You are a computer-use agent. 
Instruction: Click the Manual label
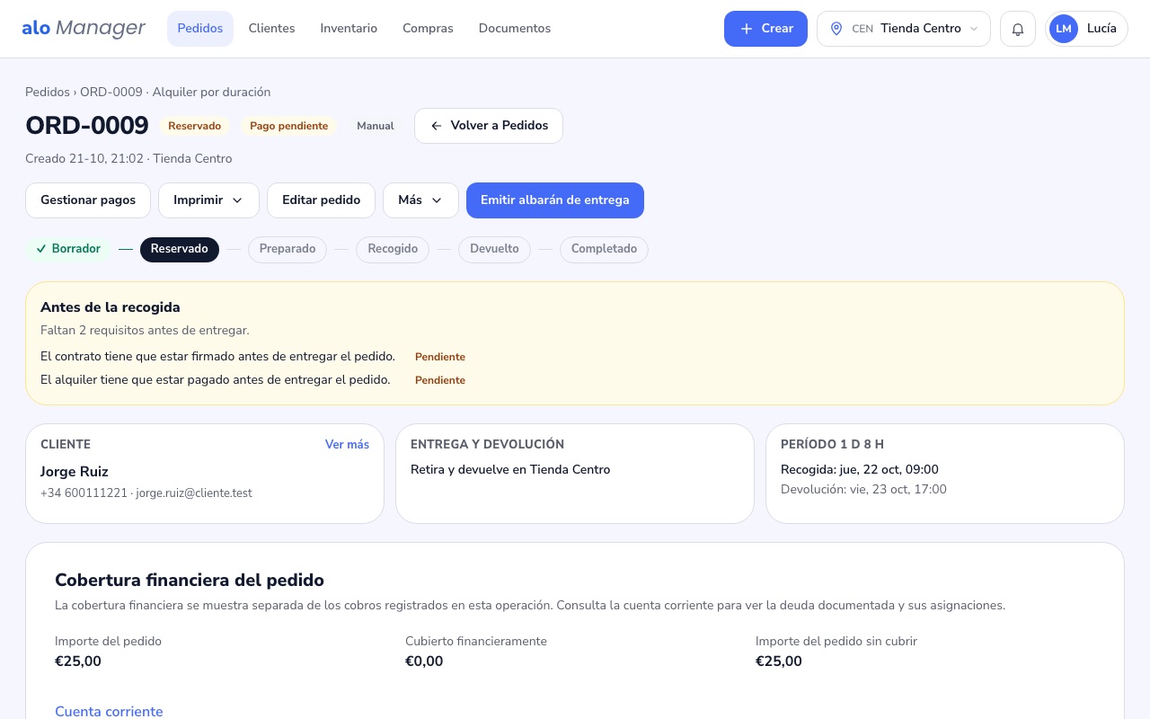point(376,126)
